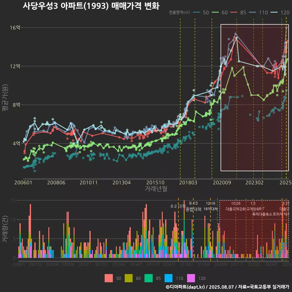Click the 10 label on volume axis
Screen dimensions: 292x292
click(13, 220)
